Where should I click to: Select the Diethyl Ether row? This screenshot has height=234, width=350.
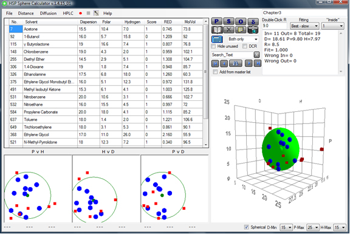[x=106, y=59]
